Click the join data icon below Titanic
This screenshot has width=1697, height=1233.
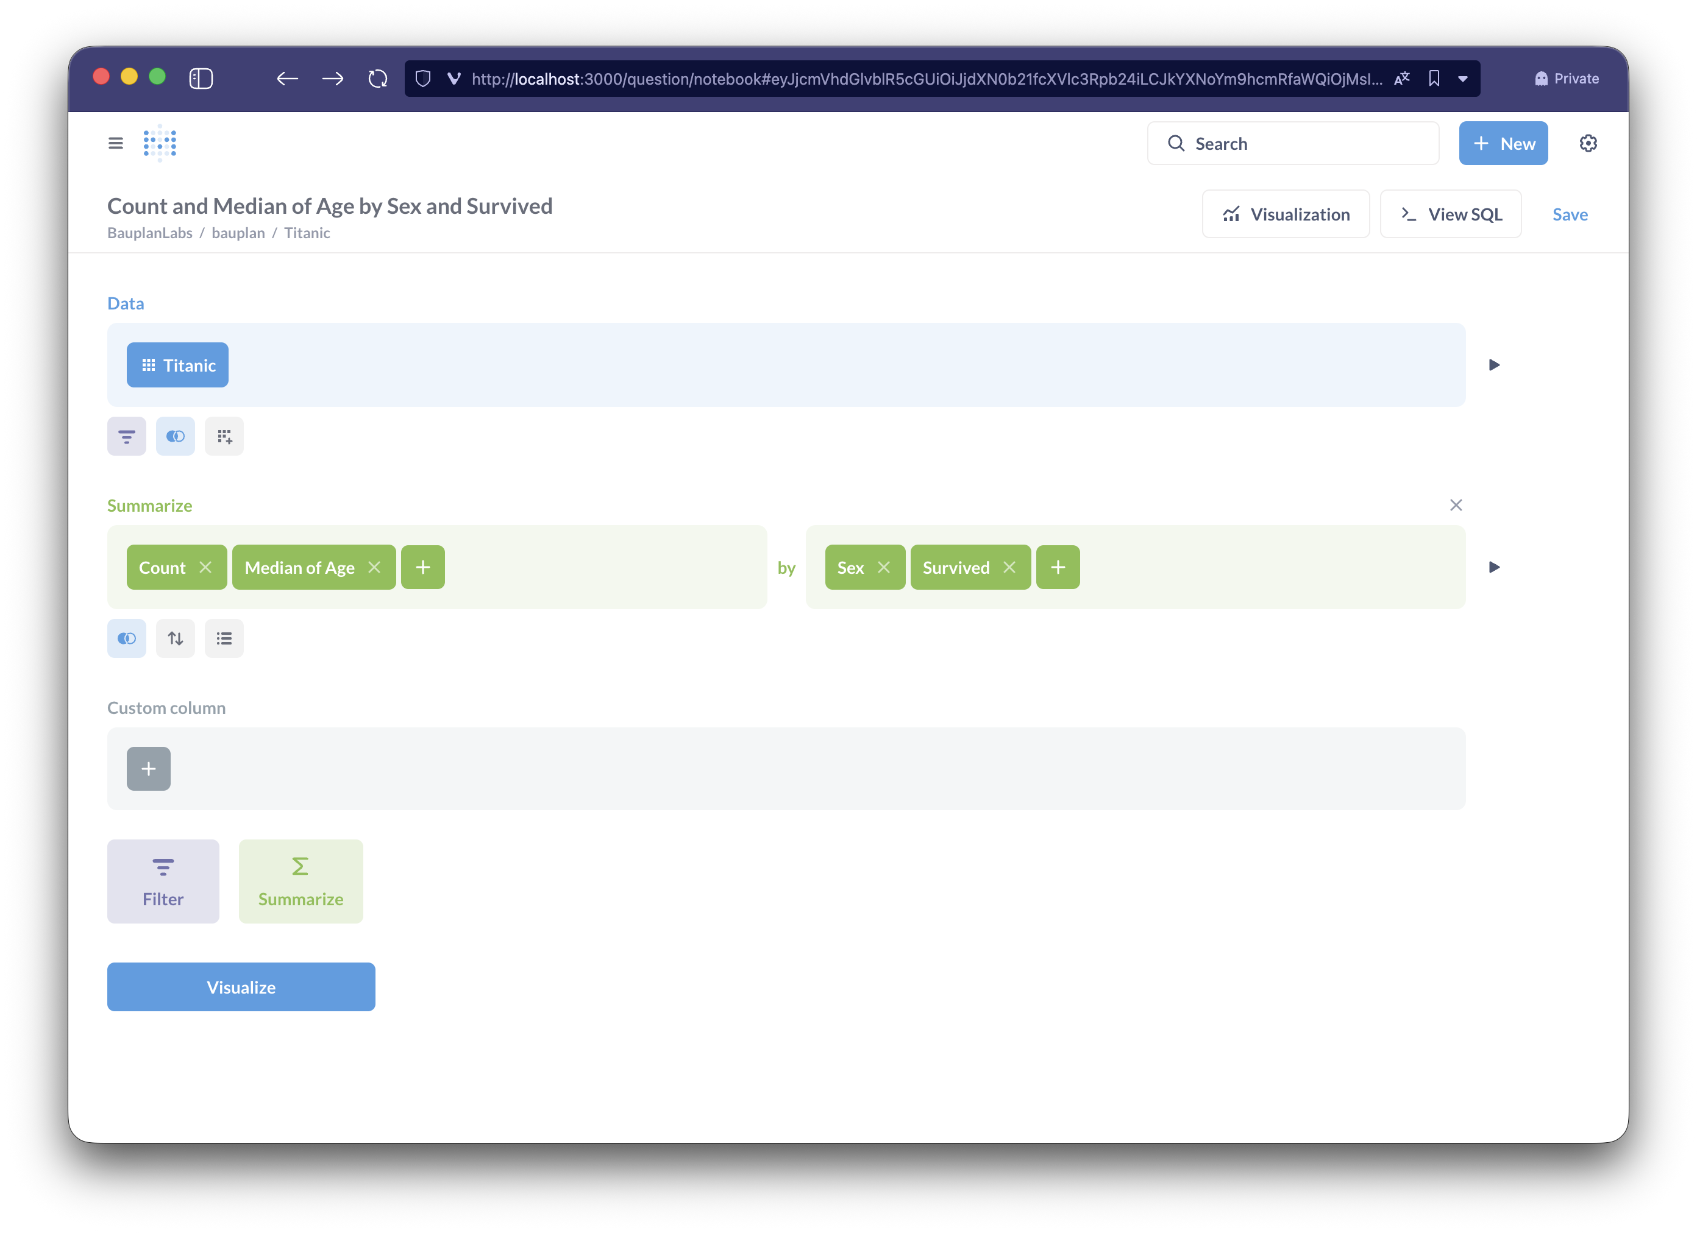pyautogui.click(x=175, y=436)
